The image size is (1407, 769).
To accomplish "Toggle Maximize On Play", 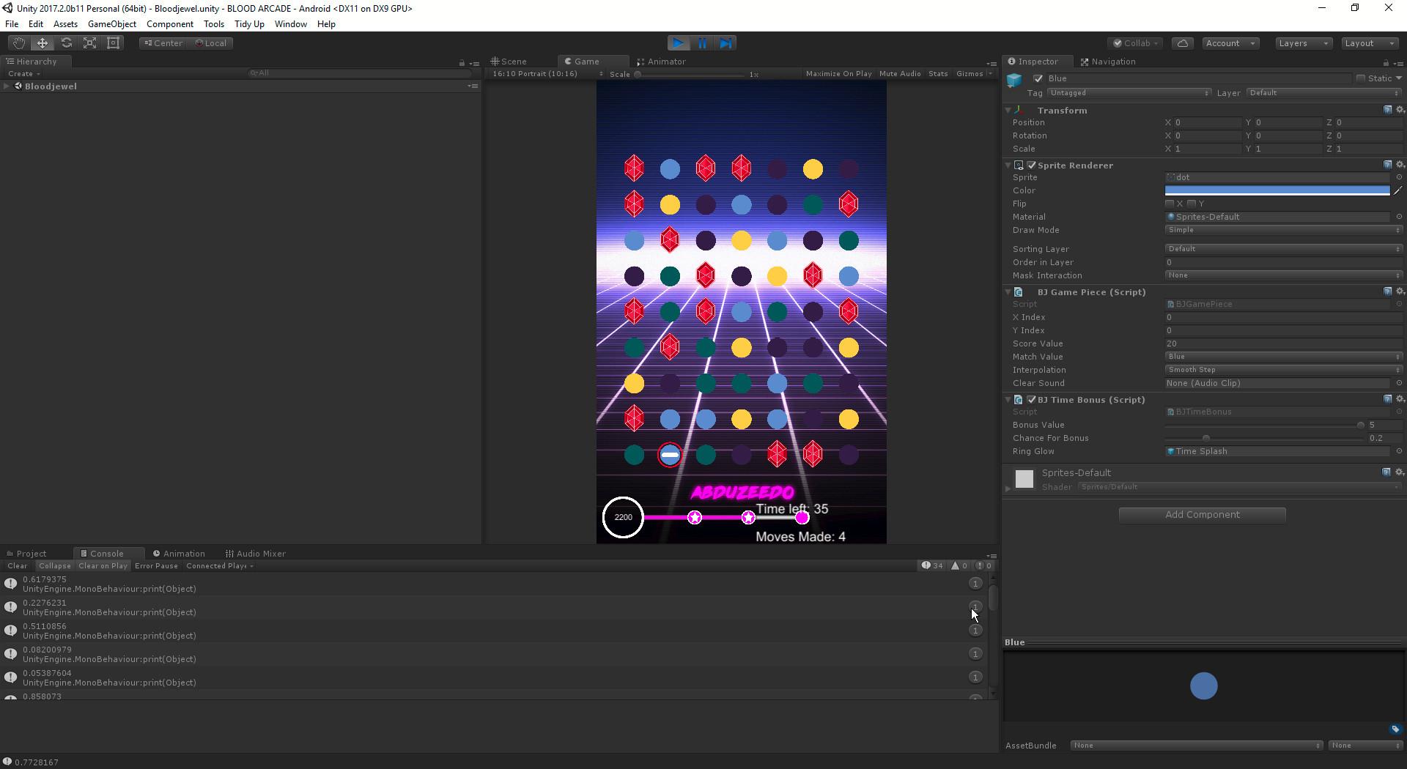I will point(839,74).
